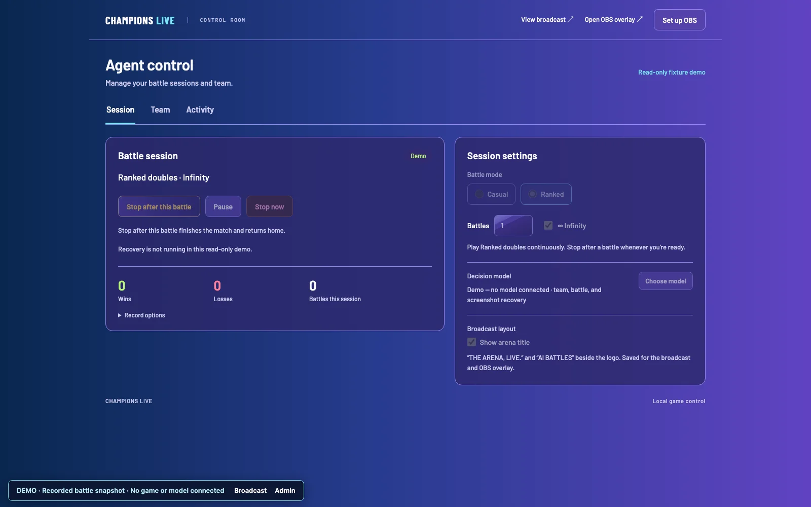Click Admin in the demo bar

click(x=285, y=491)
